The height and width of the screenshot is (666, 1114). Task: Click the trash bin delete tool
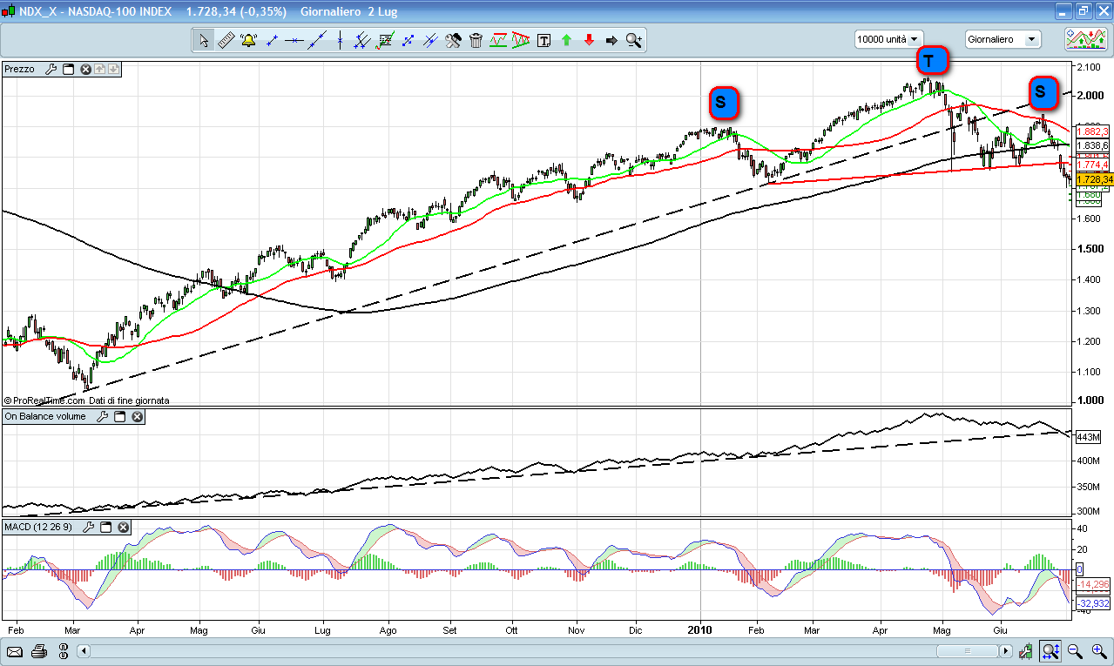(x=476, y=40)
